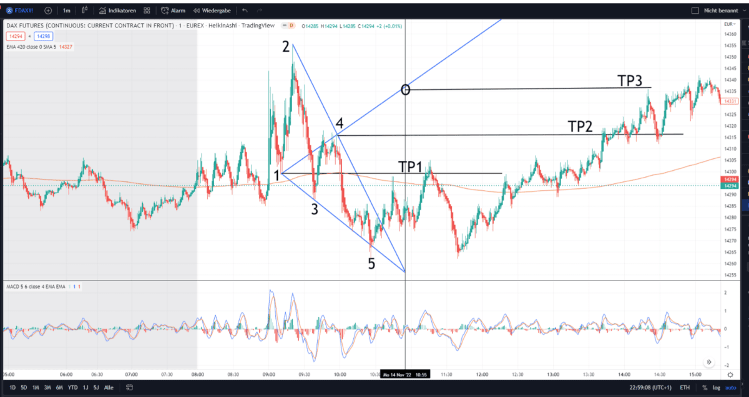Click the red sell price button 14294
This screenshot has width=749, height=397.
click(x=15, y=37)
